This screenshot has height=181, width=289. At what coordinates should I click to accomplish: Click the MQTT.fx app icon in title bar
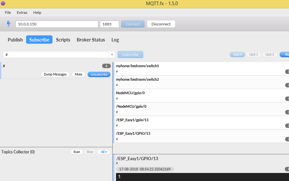point(3,3)
